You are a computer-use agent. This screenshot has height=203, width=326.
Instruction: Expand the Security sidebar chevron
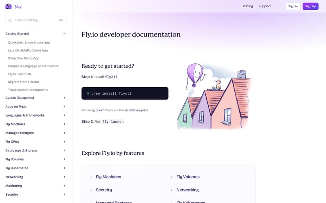pos(64,194)
